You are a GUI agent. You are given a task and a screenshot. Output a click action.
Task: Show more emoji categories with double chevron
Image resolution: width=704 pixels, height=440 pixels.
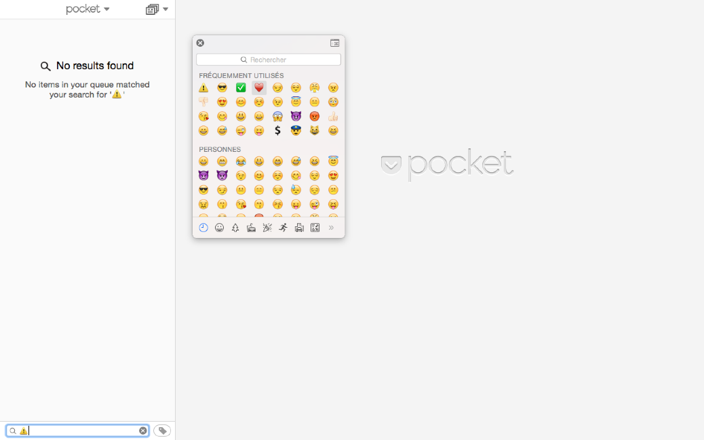coord(332,228)
